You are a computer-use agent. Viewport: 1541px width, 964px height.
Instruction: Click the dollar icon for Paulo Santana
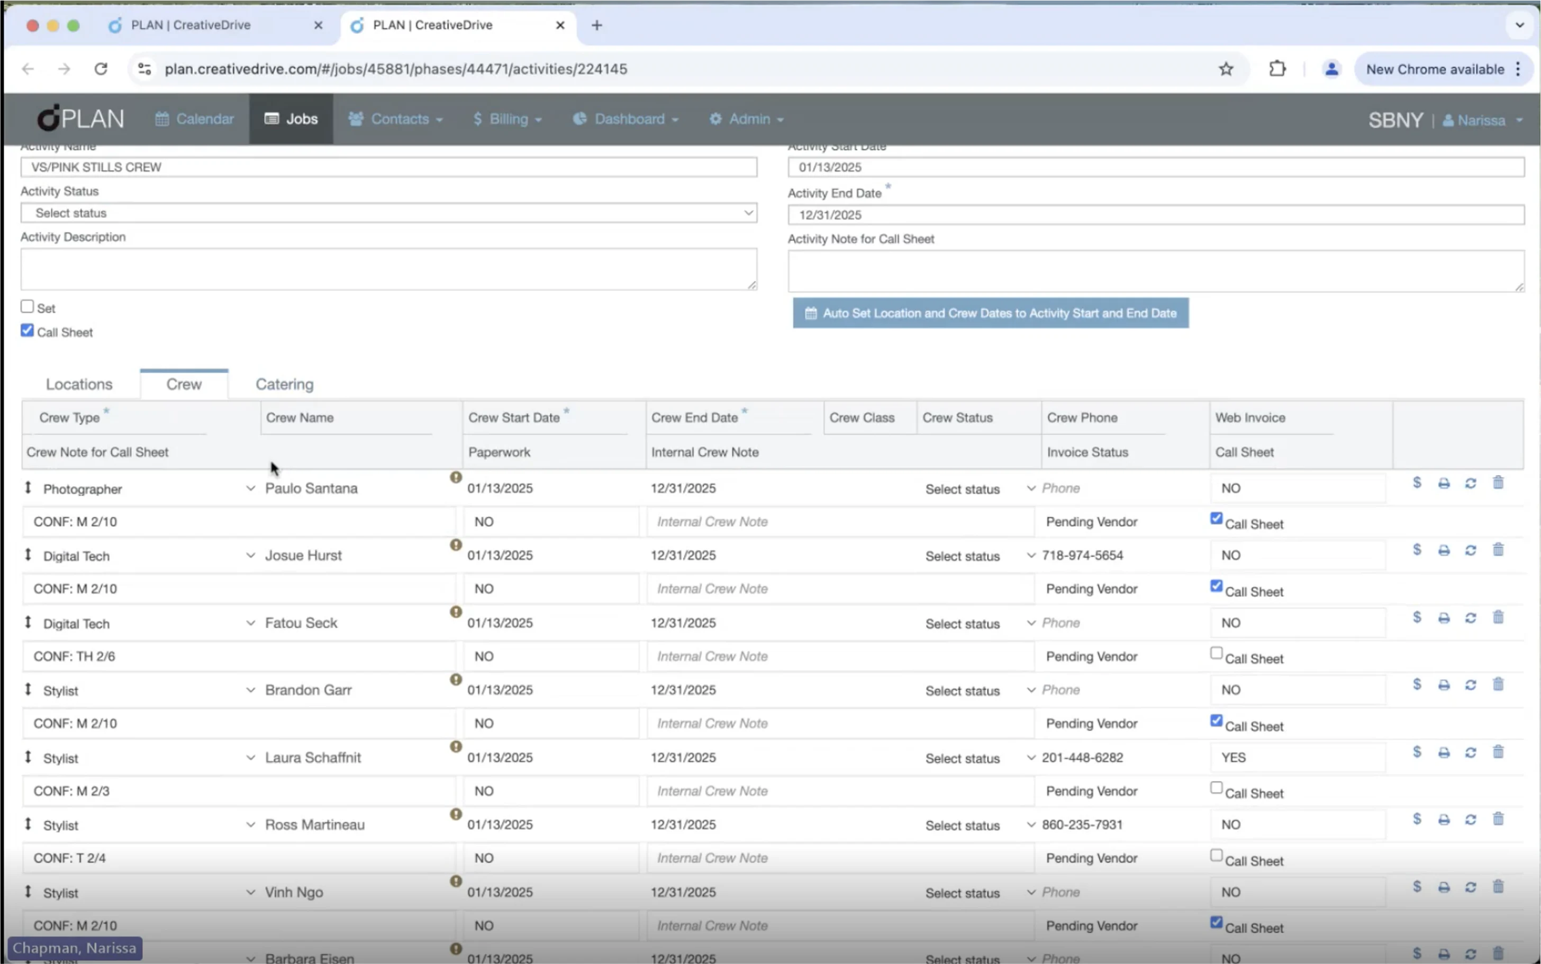pyautogui.click(x=1417, y=483)
